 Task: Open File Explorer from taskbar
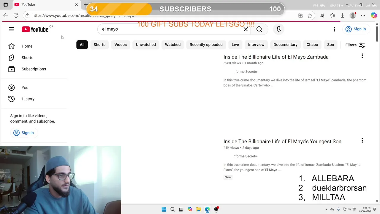tap(199, 210)
